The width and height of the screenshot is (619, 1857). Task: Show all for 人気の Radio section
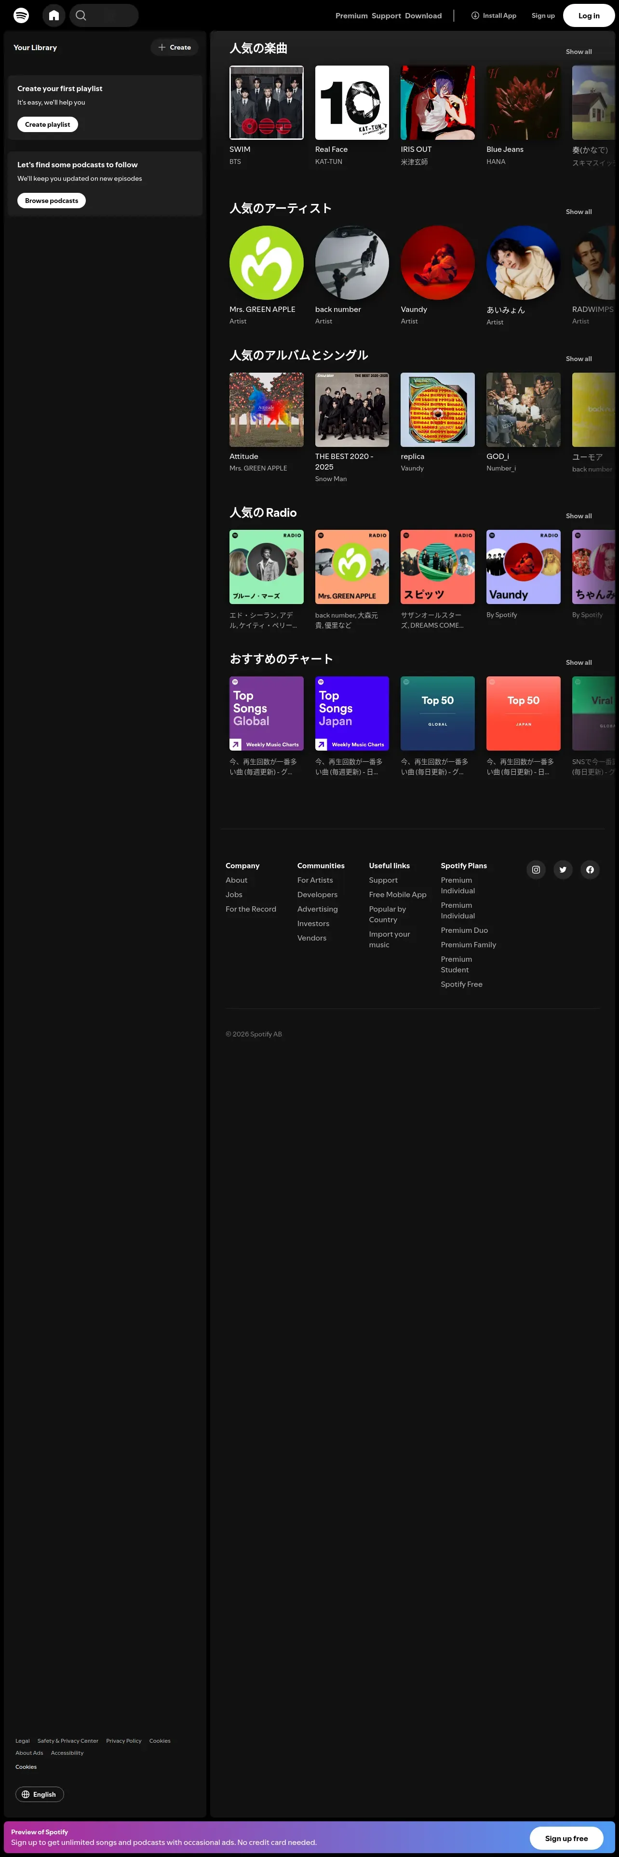pos(579,516)
